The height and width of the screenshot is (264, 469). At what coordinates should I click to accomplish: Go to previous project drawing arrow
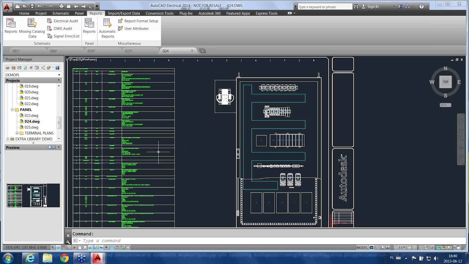pyautogui.click(x=76, y=6)
